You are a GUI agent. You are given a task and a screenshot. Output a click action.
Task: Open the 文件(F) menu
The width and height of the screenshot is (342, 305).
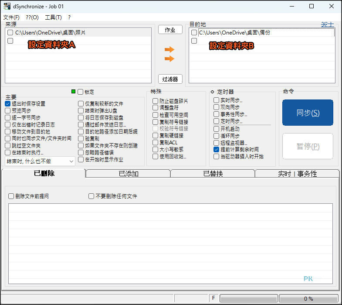(11, 17)
